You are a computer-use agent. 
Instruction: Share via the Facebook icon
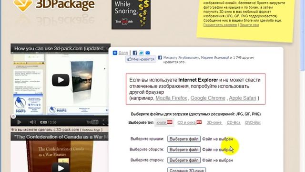click(x=135, y=53)
